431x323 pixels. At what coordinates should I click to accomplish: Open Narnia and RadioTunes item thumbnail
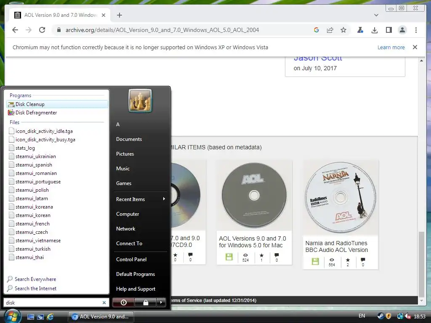pyautogui.click(x=340, y=198)
